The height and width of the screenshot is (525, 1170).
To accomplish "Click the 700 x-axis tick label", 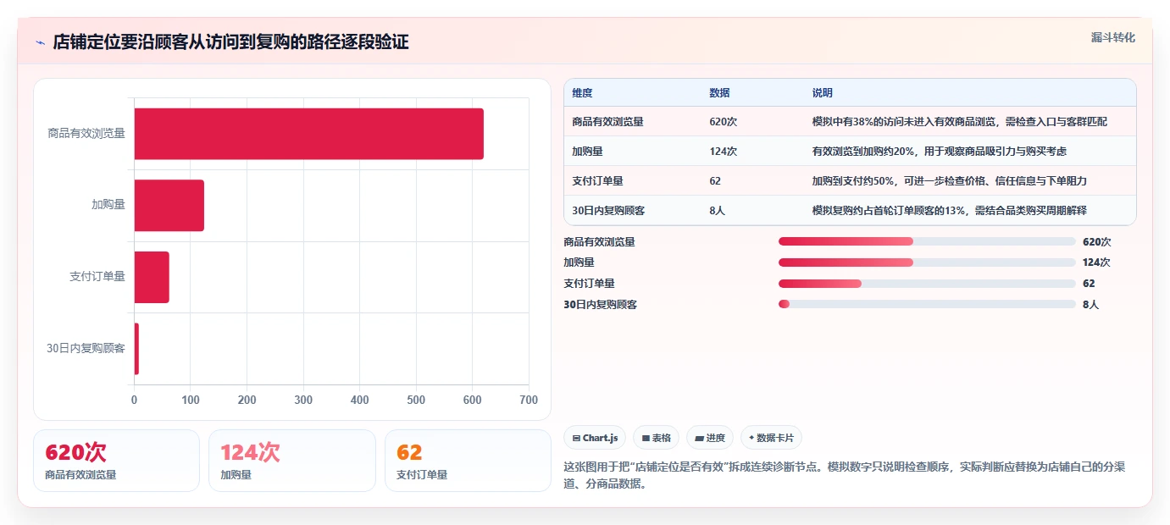I will (529, 400).
